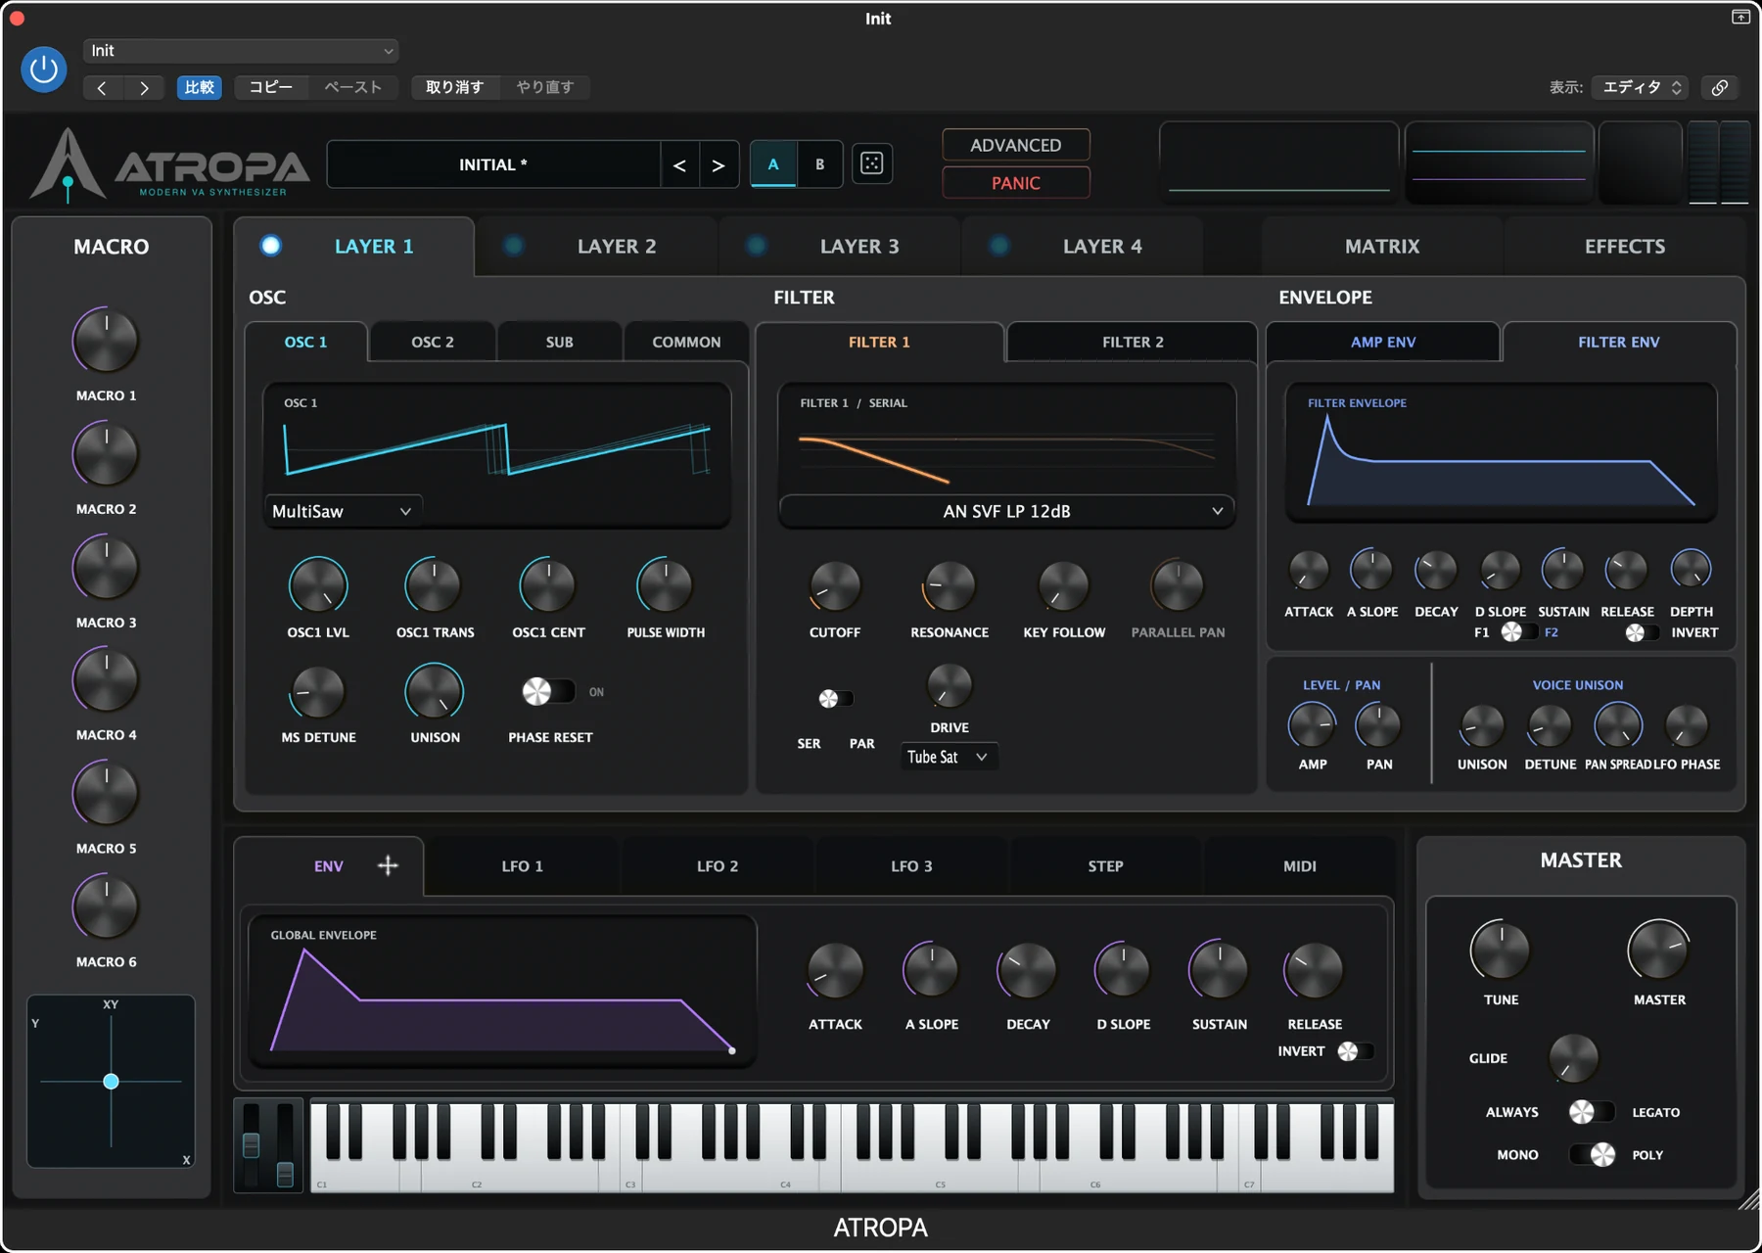Open the MultiSaw waveform dropdown
This screenshot has height=1253, width=1762.
point(343,511)
